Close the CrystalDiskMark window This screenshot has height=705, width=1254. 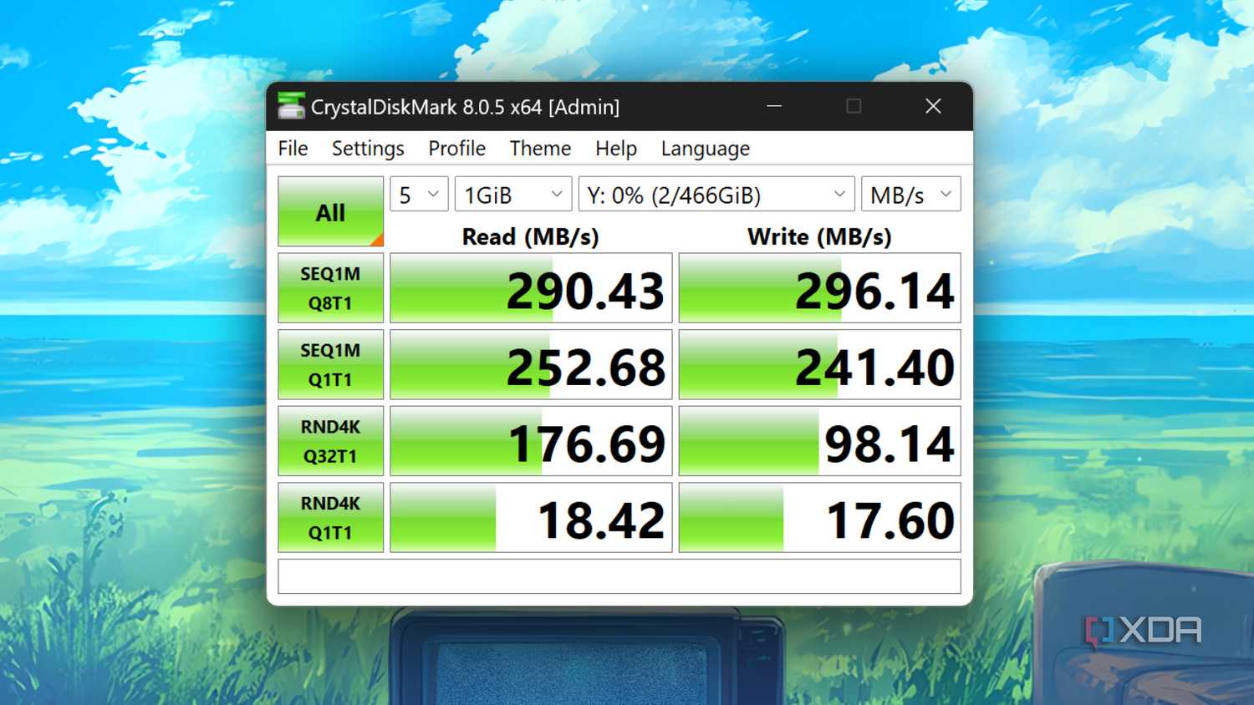pos(933,106)
